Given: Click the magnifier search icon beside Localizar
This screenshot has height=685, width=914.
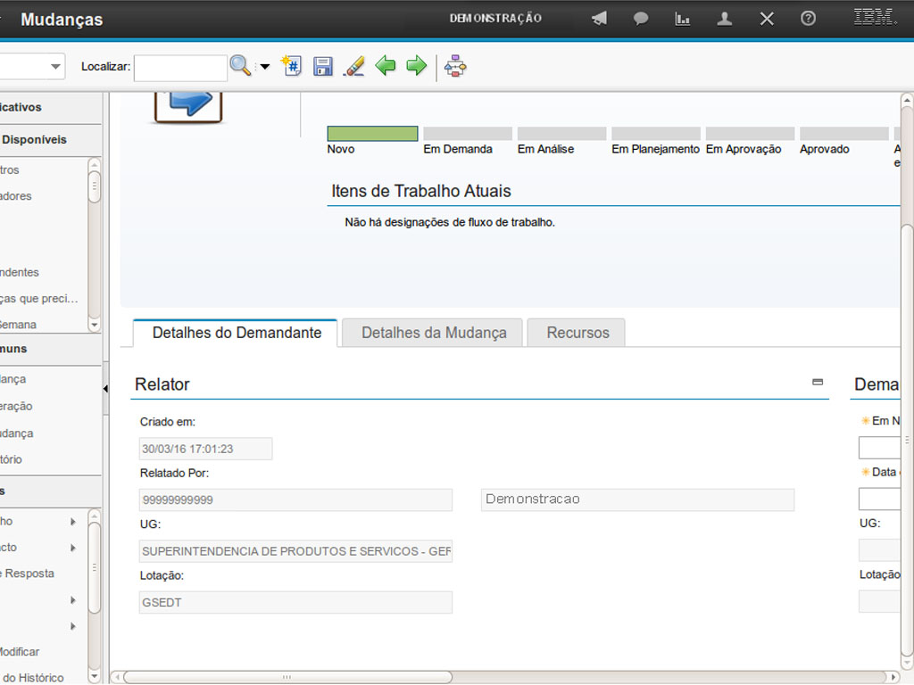Looking at the screenshot, I should pos(239,65).
